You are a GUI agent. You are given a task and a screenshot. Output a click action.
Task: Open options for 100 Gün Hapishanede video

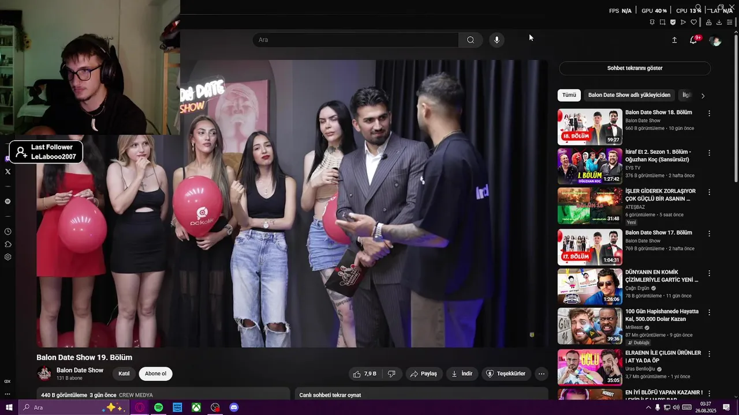coord(709,313)
